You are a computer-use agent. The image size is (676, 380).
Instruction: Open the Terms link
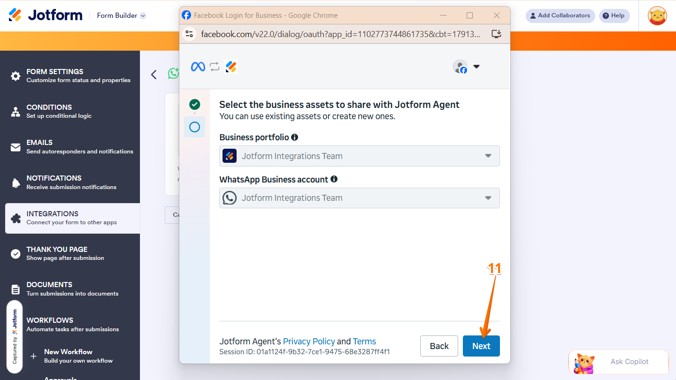(364, 342)
